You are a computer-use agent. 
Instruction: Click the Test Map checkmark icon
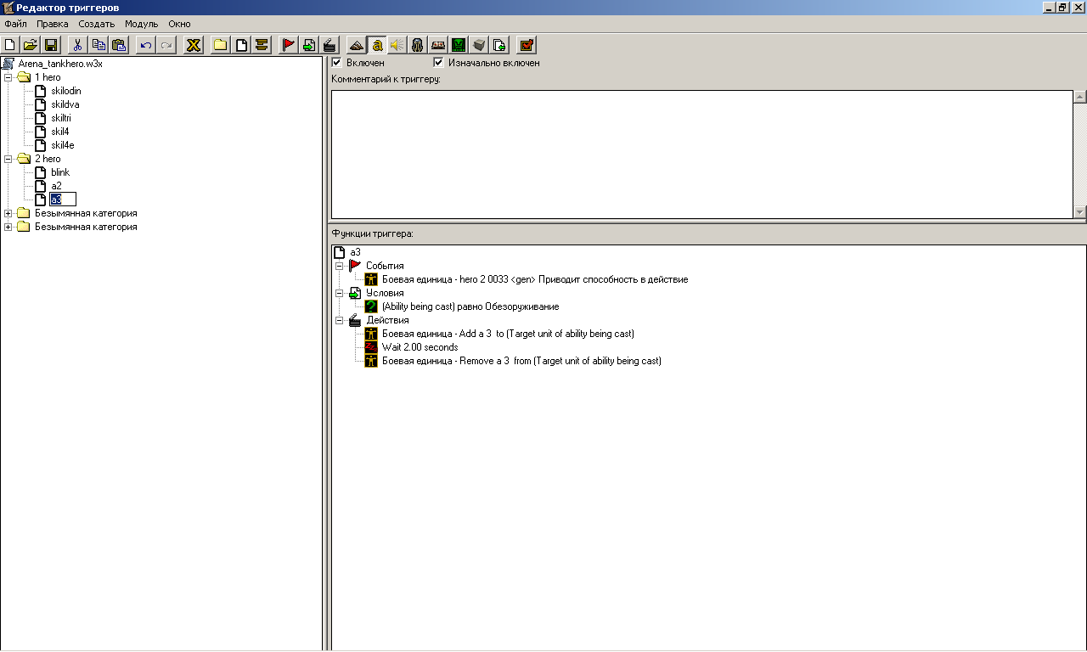(x=527, y=45)
